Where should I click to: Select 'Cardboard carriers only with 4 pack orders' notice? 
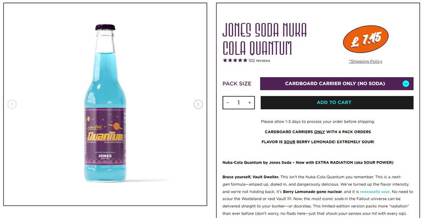tap(318, 132)
